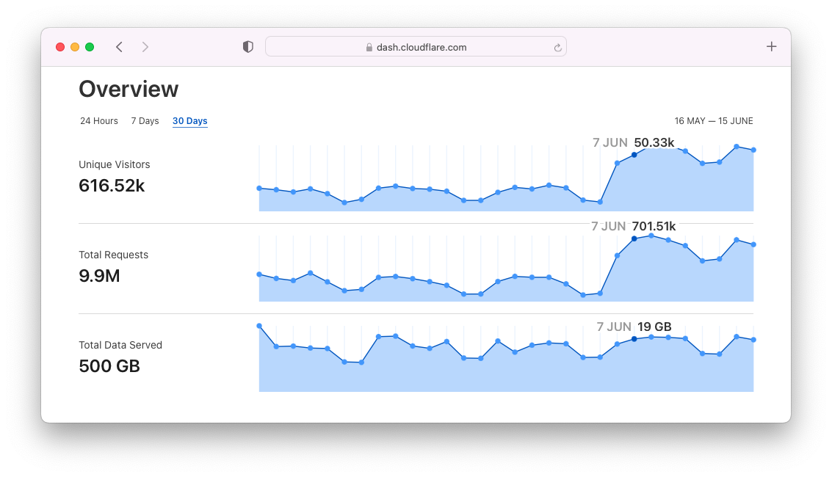Image resolution: width=832 pixels, height=477 pixels.
Task: Click the 500 GB data value
Action: coord(109,366)
